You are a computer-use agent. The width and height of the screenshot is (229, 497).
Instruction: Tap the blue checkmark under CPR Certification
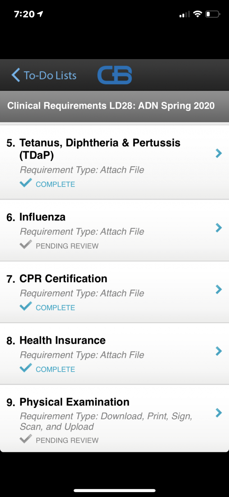(26, 306)
